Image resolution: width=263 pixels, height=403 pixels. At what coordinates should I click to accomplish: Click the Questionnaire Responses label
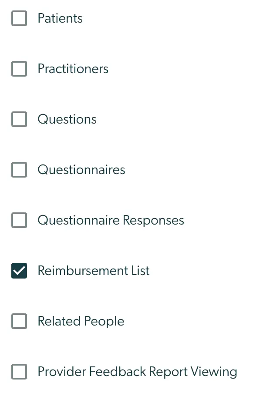click(110, 220)
